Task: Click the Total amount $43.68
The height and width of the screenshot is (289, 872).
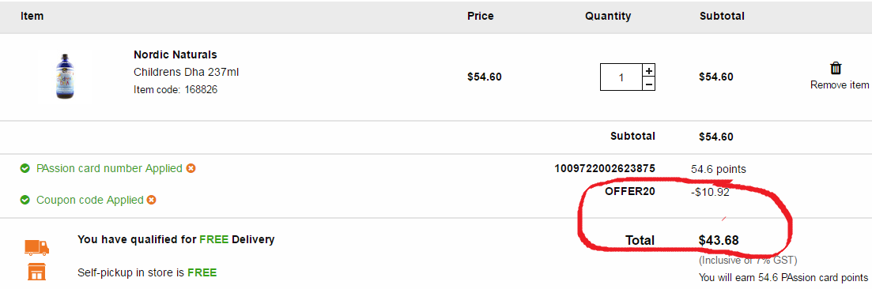Action: 719,240
